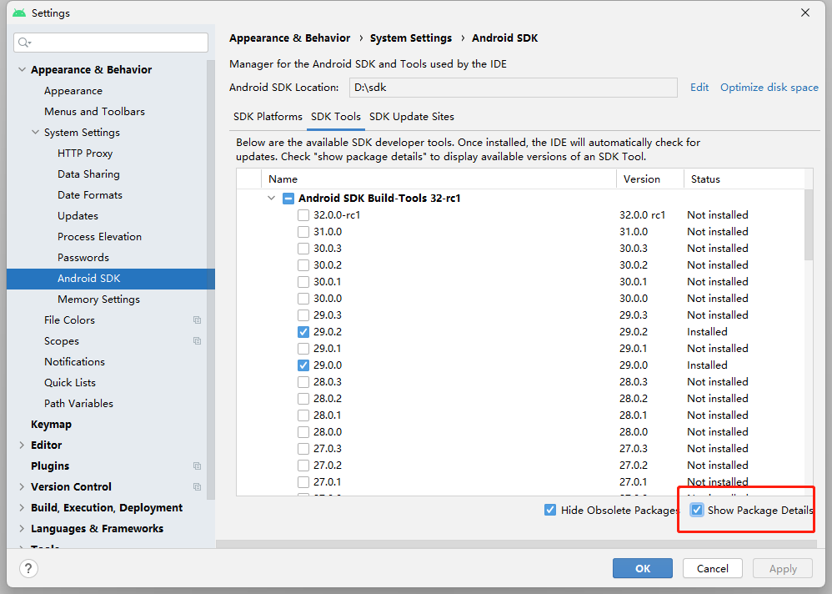The width and height of the screenshot is (832, 594).
Task: Check the 28.0.3 build-tools checkbox
Action: pos(303,381)
